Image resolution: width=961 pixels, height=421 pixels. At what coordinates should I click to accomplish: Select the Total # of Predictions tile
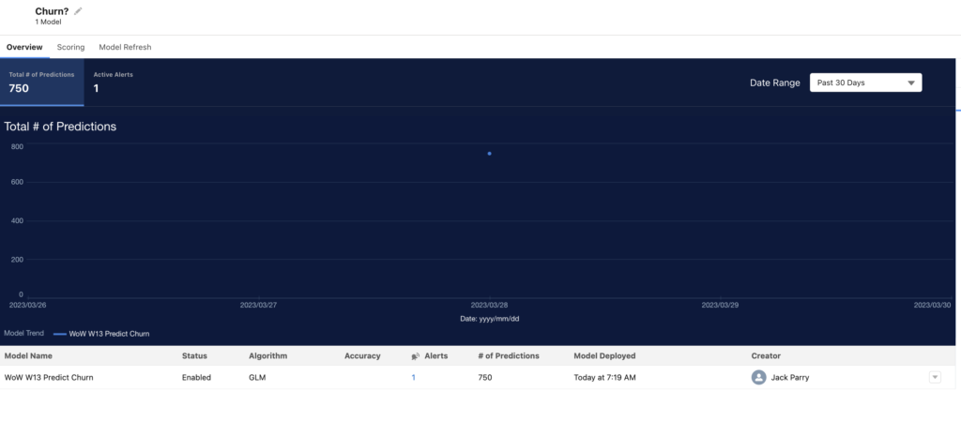click(41, 82)
